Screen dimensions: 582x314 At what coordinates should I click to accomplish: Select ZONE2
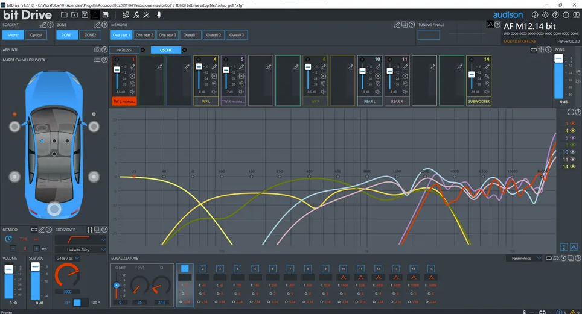(90, 35)
